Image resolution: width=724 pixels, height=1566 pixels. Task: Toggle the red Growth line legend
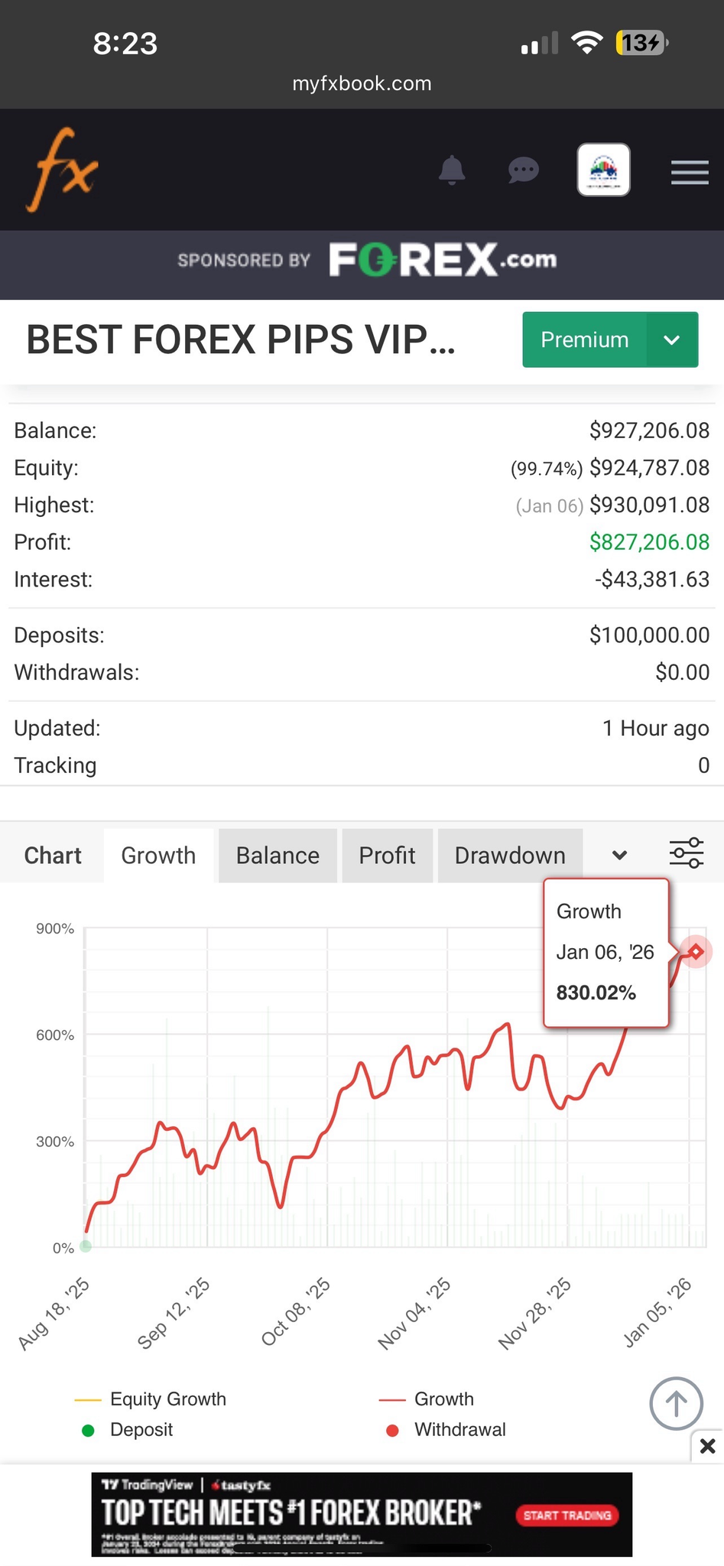click(443, 1399)
